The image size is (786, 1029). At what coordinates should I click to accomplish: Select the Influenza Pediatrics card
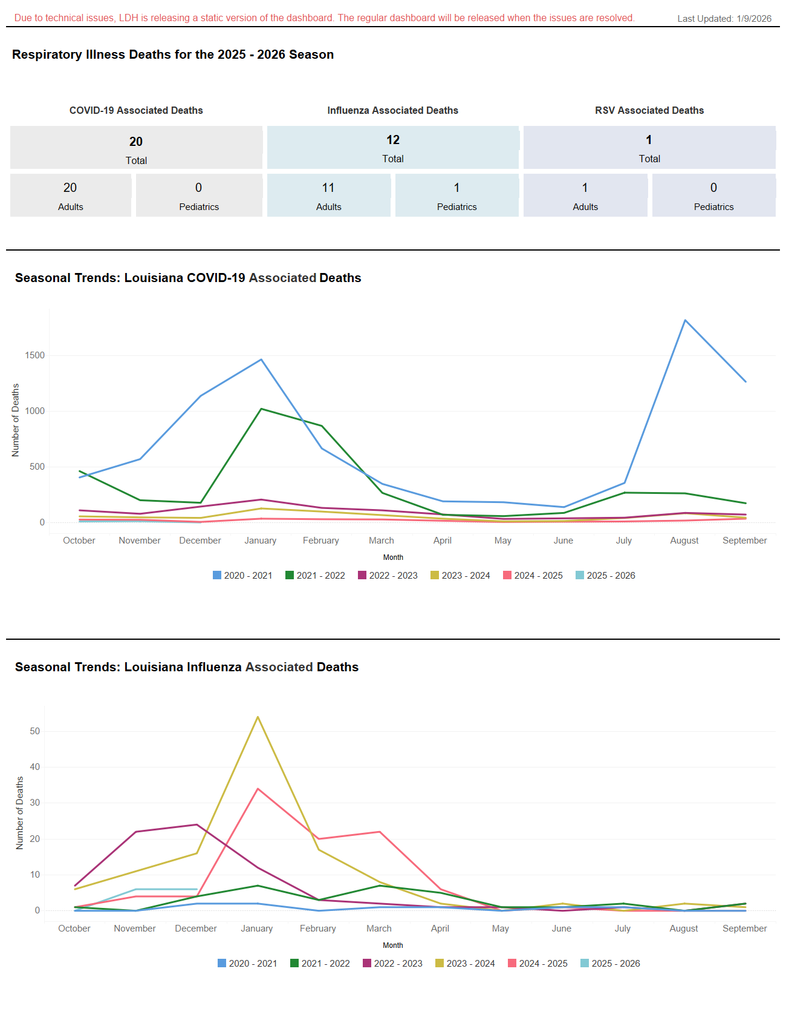(x=456, y=196)
